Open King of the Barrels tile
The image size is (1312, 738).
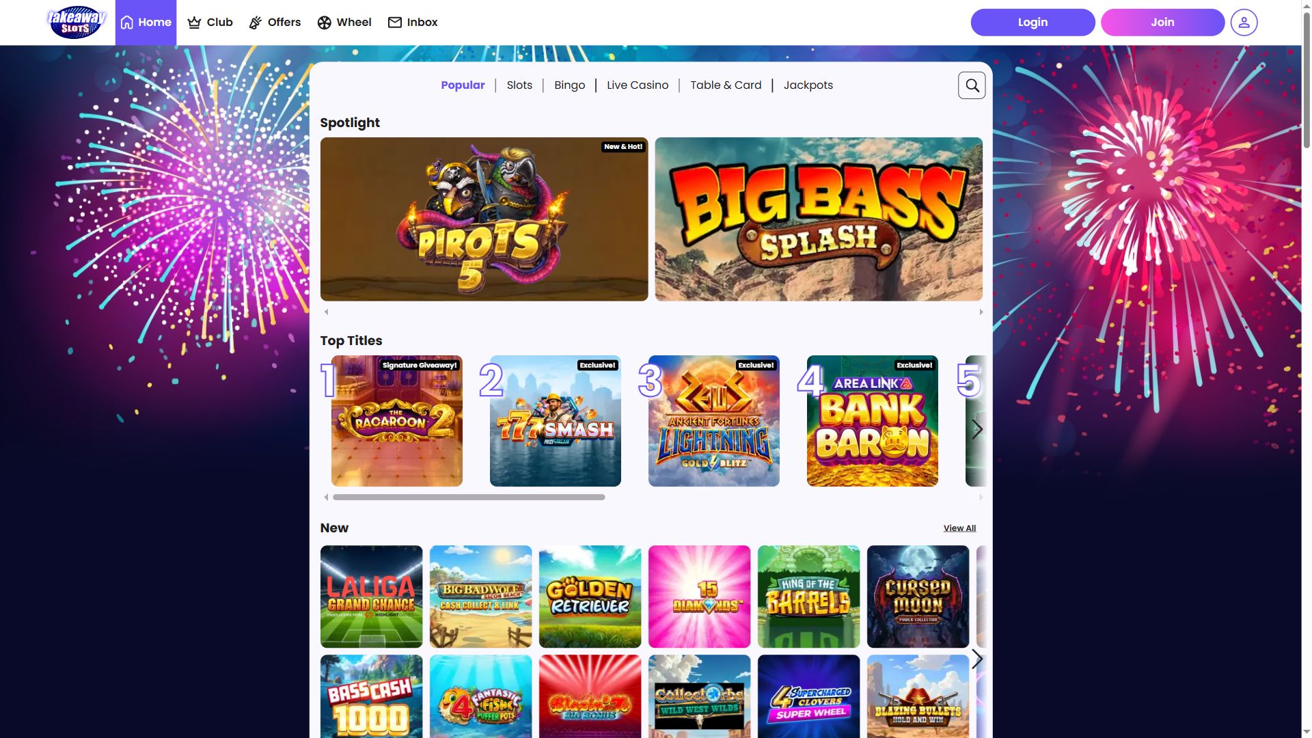(809, 597)
